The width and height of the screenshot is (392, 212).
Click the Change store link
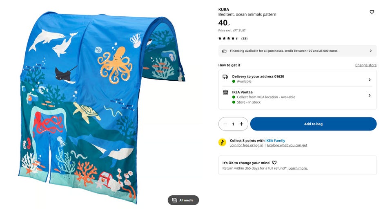pyautogui.click(x=366, y=65)
